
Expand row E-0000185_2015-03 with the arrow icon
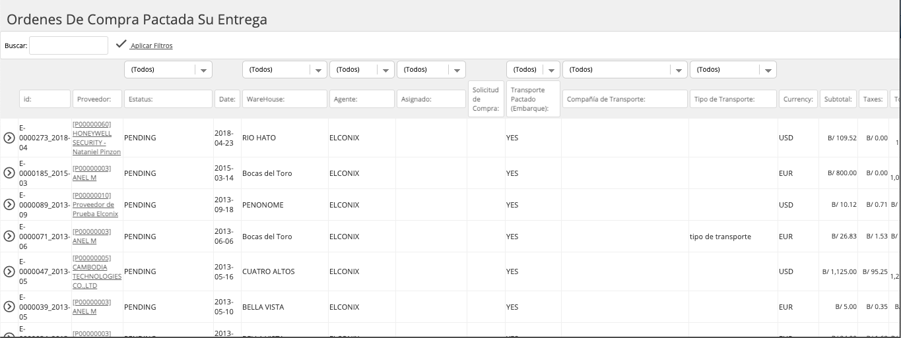pyautogui.click(x=9, y=173)
